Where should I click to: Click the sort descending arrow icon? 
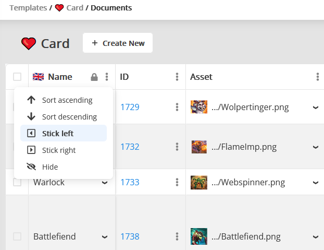(31, 116)
